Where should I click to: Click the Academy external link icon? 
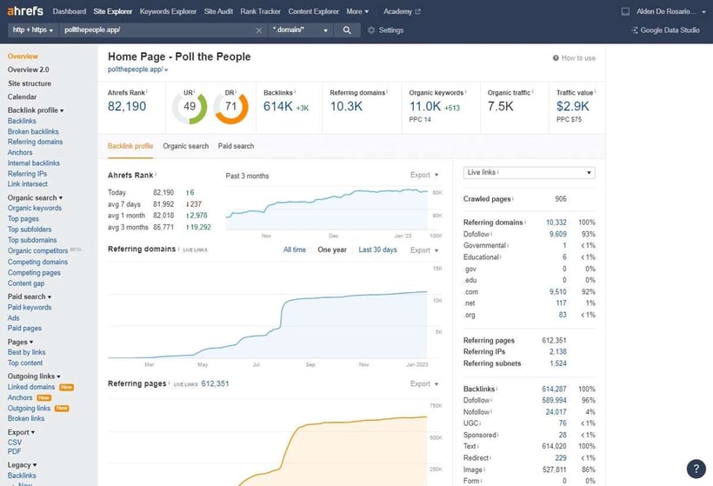(417, 11)
